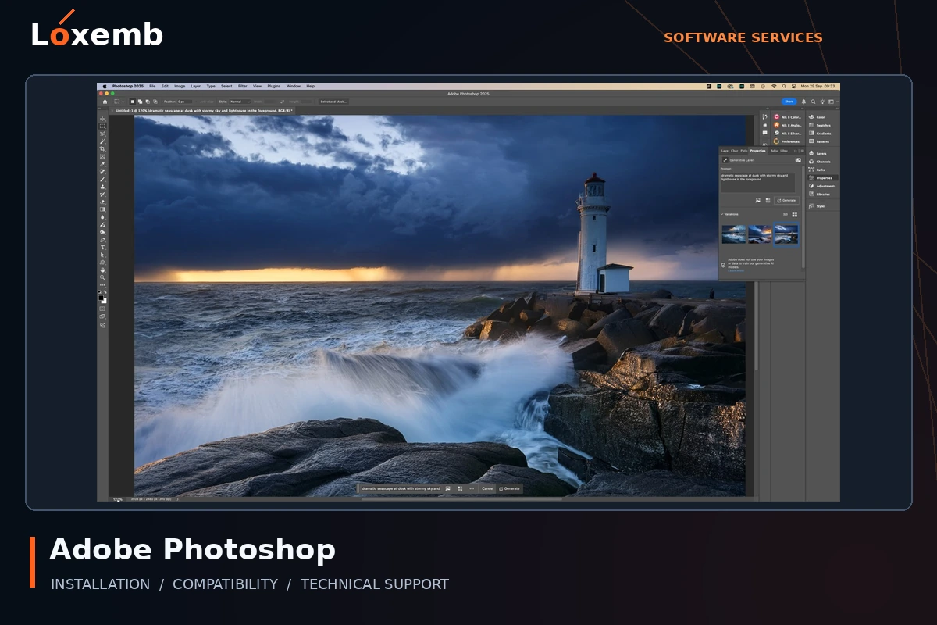The image size is (937, 625).
Task: Select the Eraser tool
Action: click(x=102, y=202)
